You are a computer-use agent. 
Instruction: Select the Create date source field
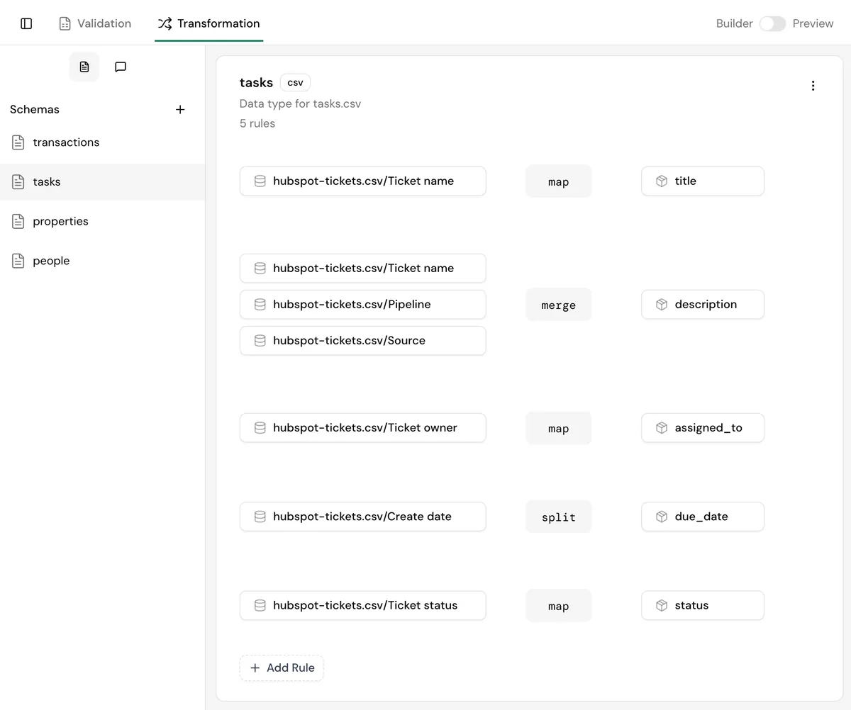363,517
